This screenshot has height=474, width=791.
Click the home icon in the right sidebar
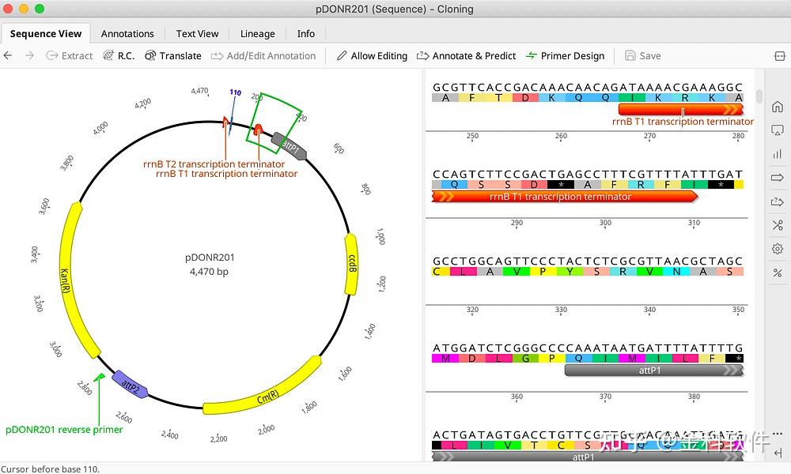click(x=777, y=106)
